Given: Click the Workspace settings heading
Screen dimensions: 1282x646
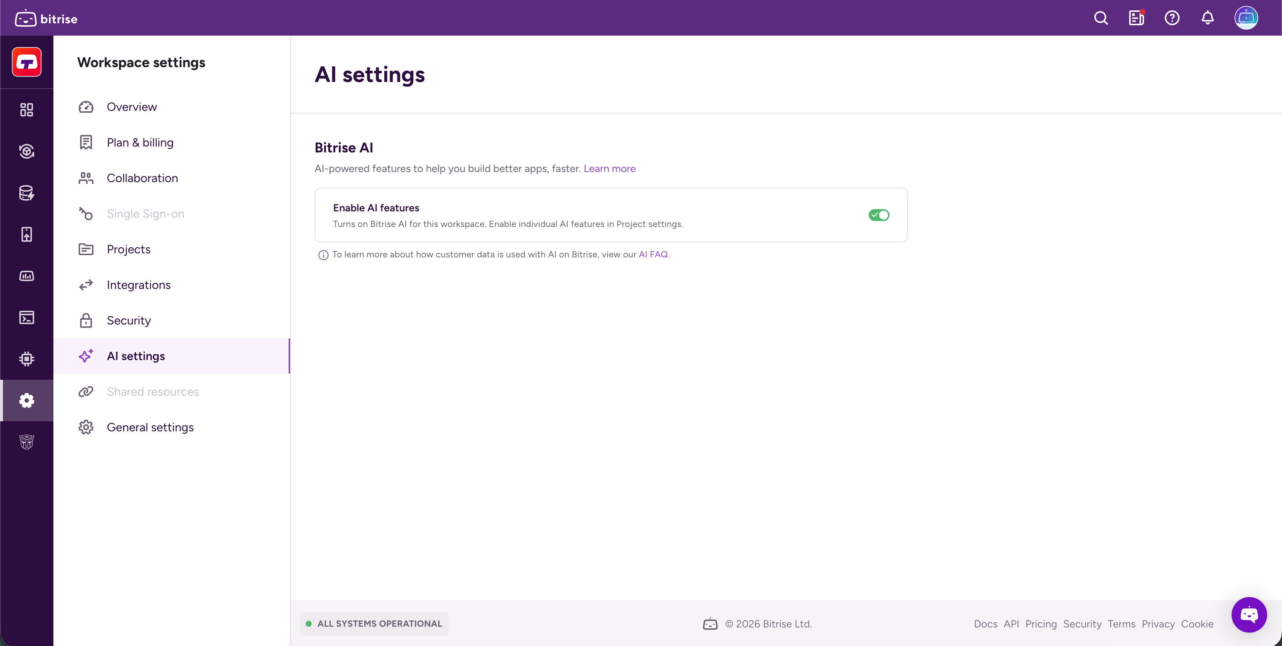Looking at the screenshot, I should click(x=141, y=63).
